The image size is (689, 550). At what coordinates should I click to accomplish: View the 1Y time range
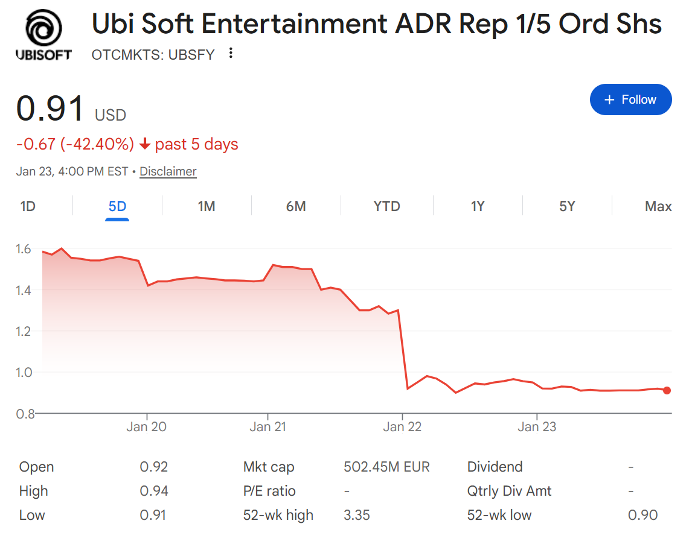click(x=477, y=206)
